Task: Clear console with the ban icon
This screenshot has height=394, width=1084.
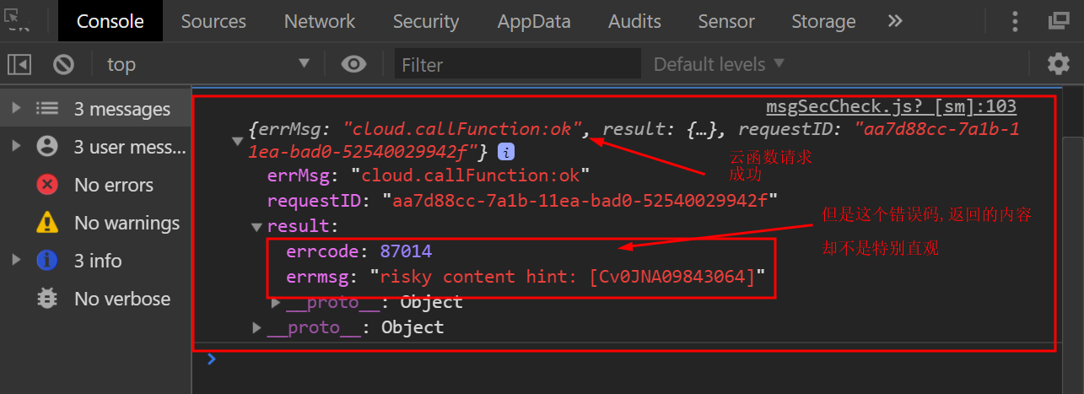Action: pos(63,64)
